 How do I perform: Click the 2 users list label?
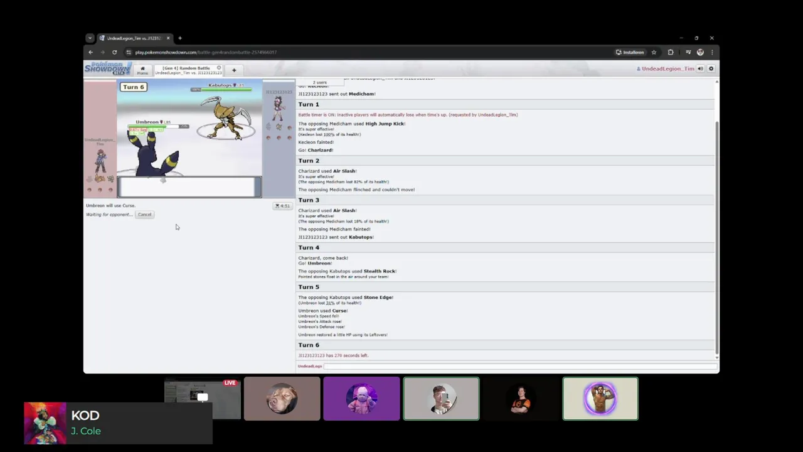click(320, 82)
